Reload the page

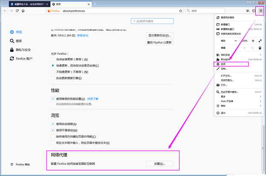17,11
